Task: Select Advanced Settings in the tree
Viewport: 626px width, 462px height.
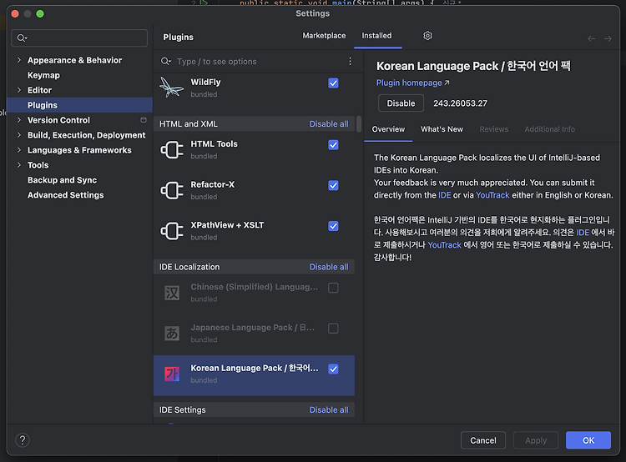Action: coord(65,195)
